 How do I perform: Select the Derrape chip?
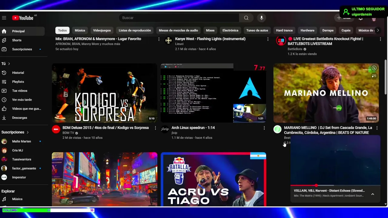(328, 30)
